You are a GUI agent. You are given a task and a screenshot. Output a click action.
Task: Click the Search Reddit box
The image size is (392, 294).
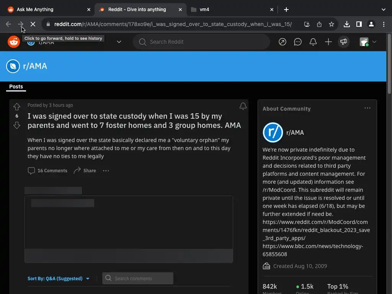point(201,42)
